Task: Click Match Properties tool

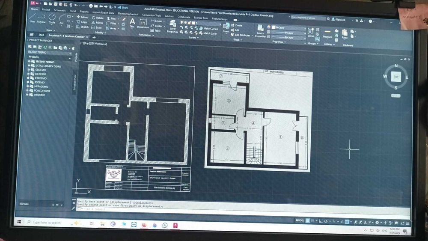Action: coord(260,31)
